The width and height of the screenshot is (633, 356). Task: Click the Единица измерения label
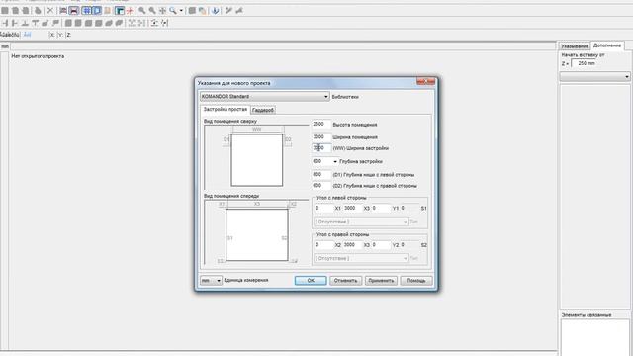[246, 280]
